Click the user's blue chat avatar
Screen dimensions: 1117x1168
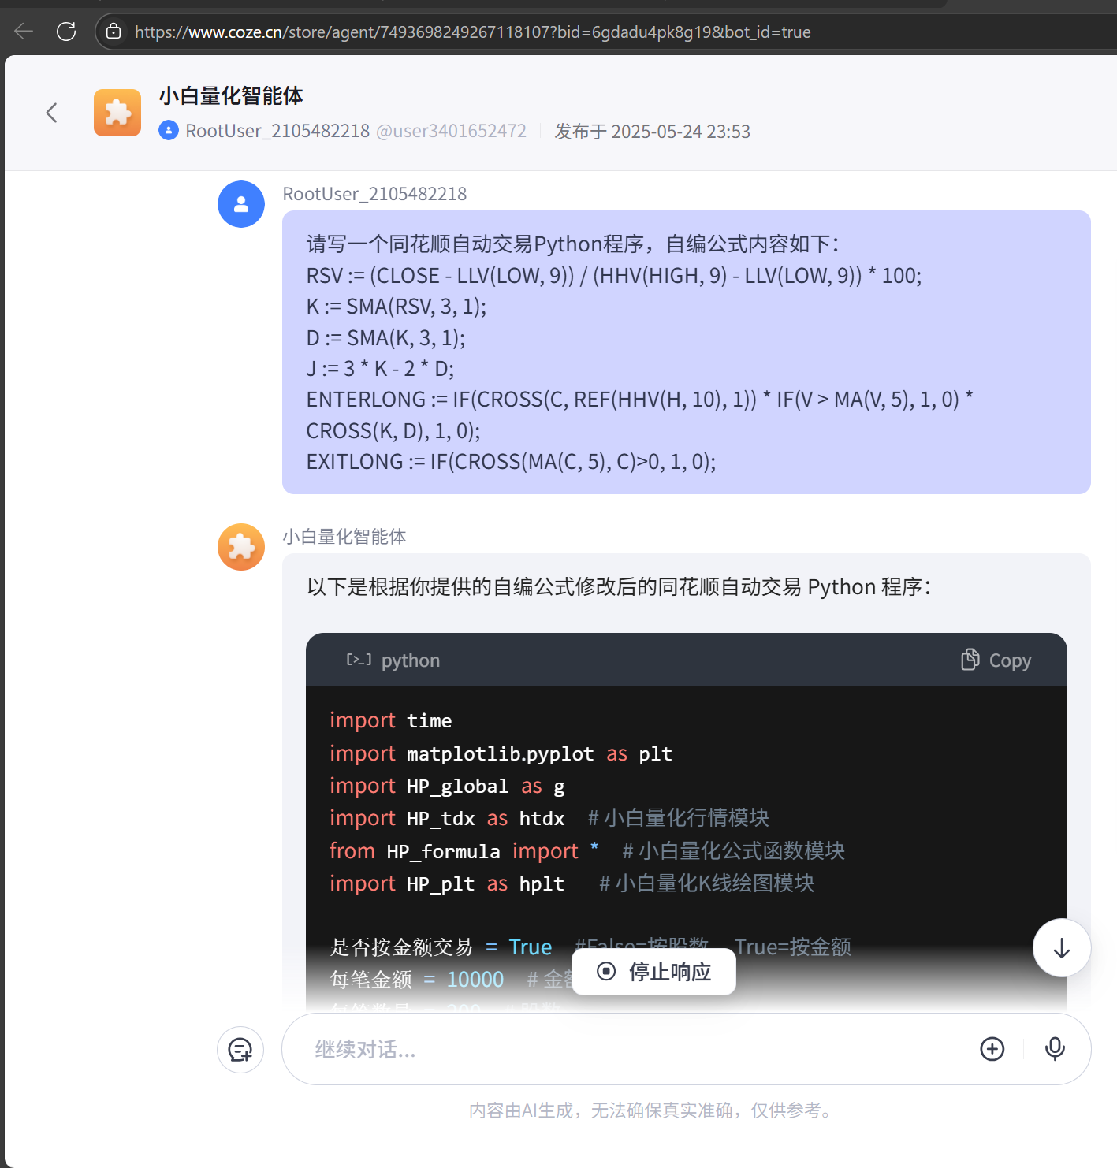[241, 204]
